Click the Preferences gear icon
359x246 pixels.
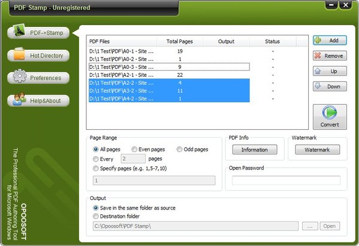click(20, 76)
